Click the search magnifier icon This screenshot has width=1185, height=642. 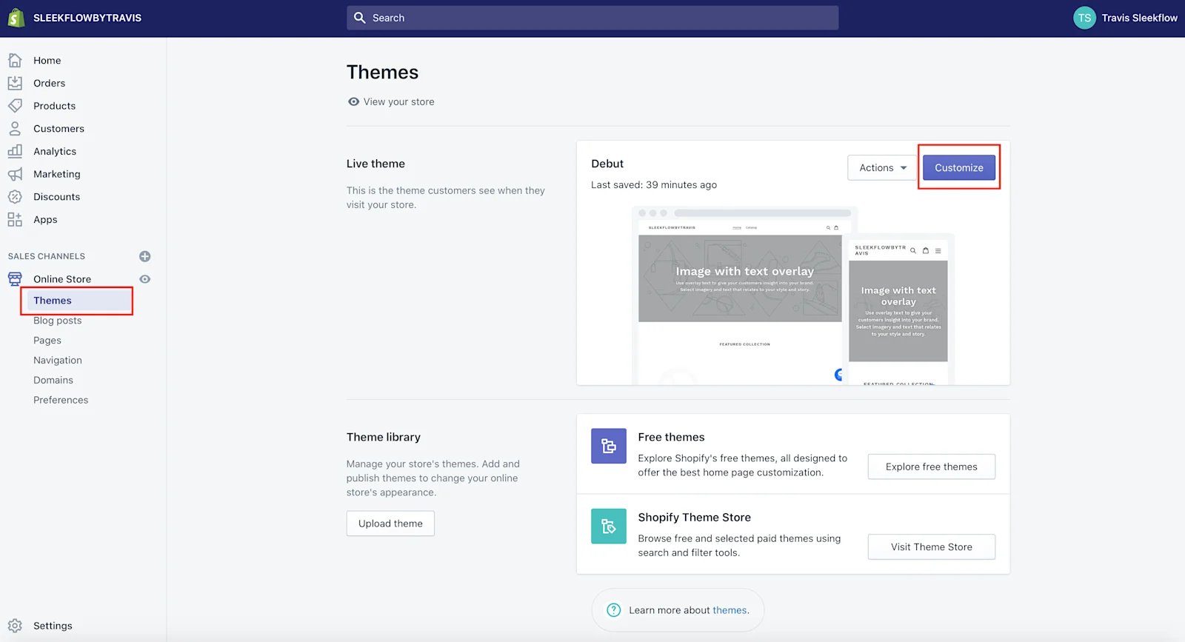(x=359, y=18)
